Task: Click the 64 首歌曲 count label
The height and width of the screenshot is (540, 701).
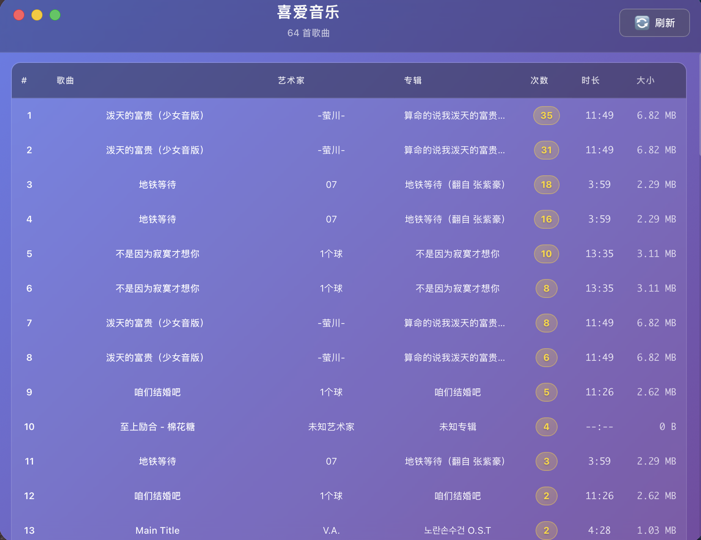Action: click(308, 33)
